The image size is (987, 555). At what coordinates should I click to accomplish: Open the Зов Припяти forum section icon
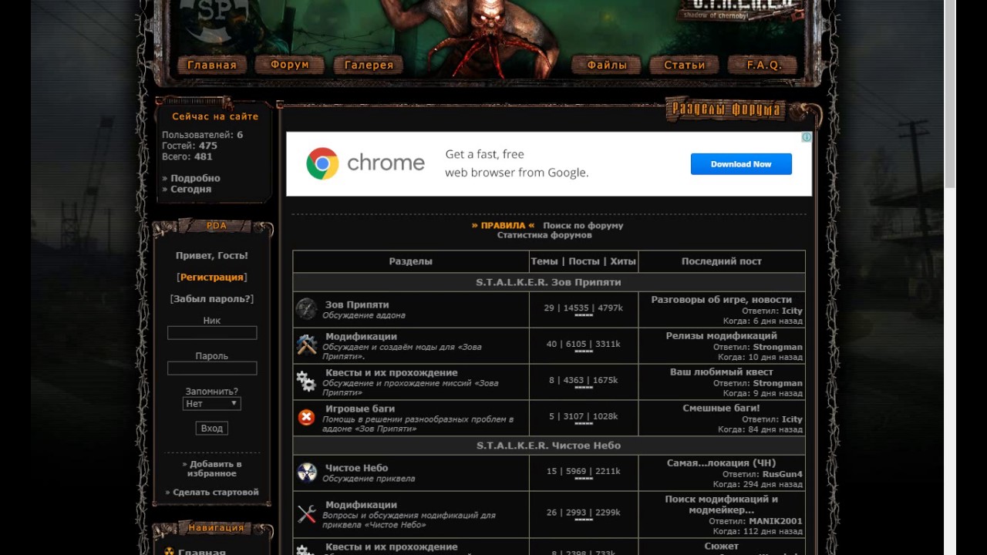pyautogui.click(x=306, y=309)
